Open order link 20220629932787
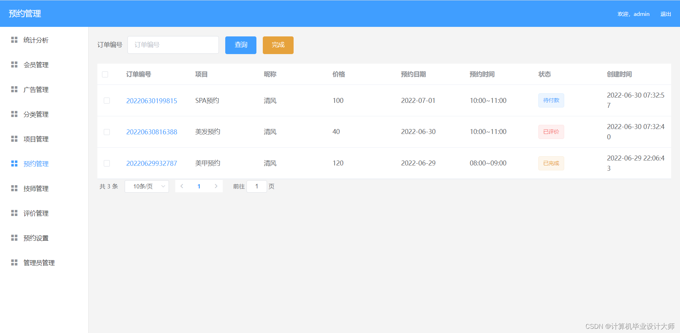Viewport: 680px width, 333px height. (x=152, y=163)
